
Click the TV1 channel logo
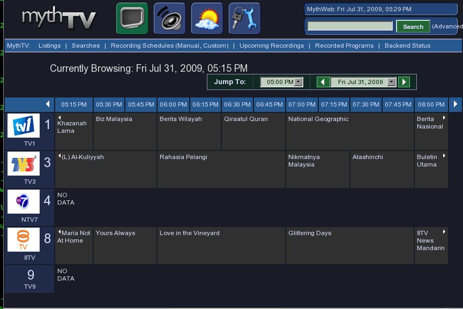(x=24, y=126)
